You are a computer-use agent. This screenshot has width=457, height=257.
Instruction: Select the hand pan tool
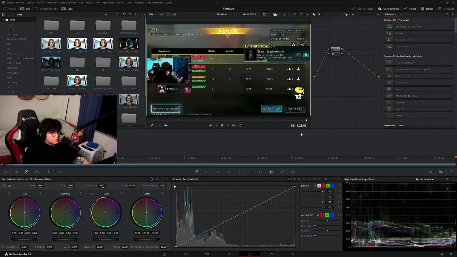[x=319, y=14]
